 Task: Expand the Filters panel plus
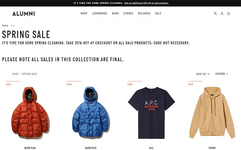[222, 74]
